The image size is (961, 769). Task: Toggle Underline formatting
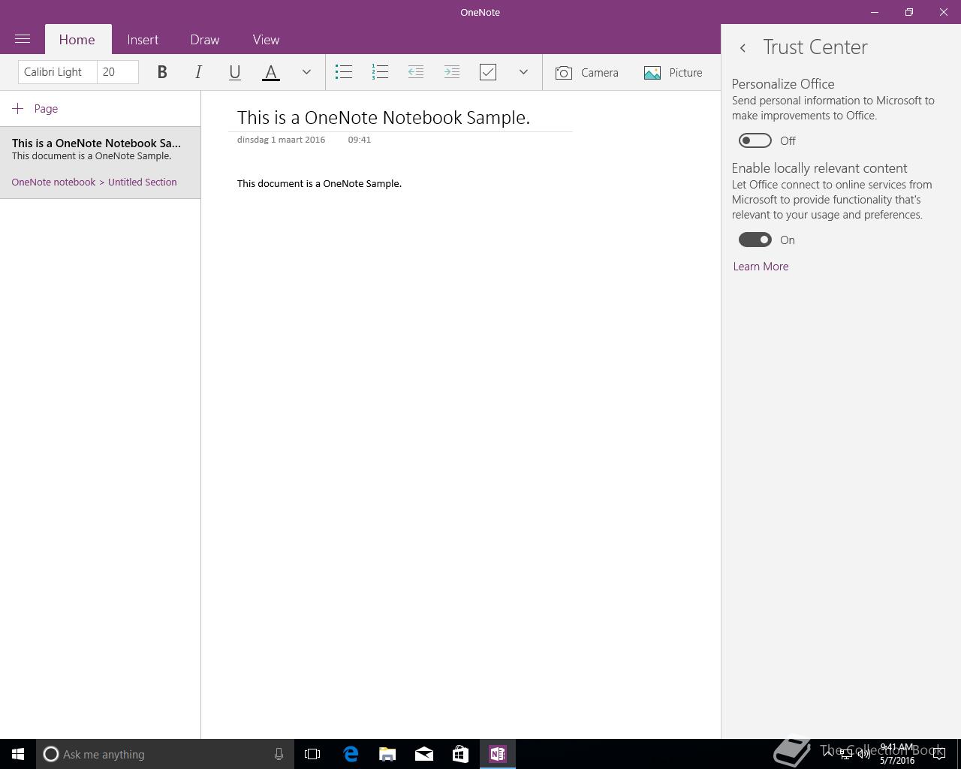(x=234, y=72)
